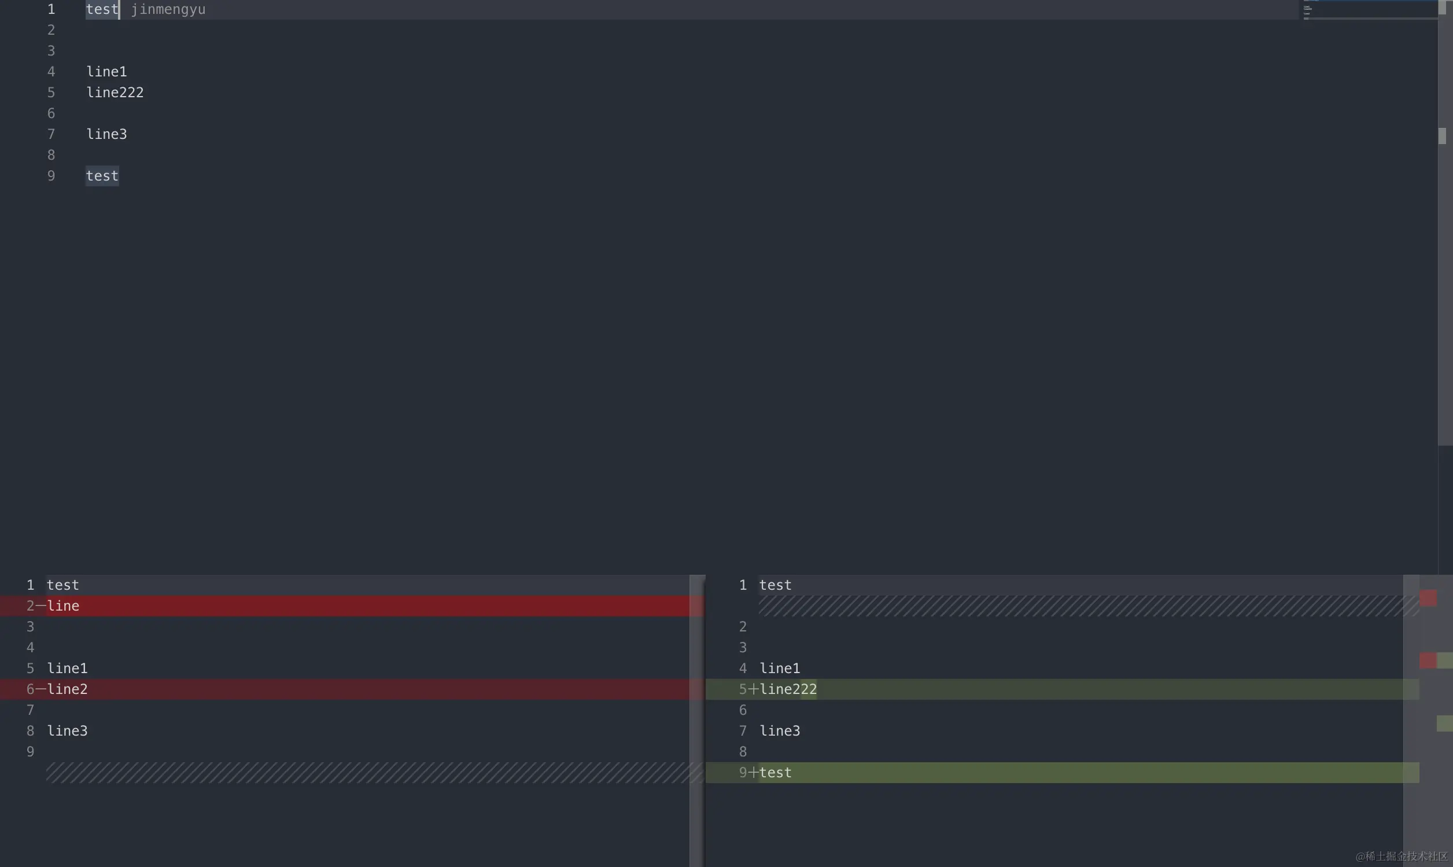The width and height of the screenshot is (1453, 867).
Task: Click the plus marker beside added test line
Action: [754, 772]
